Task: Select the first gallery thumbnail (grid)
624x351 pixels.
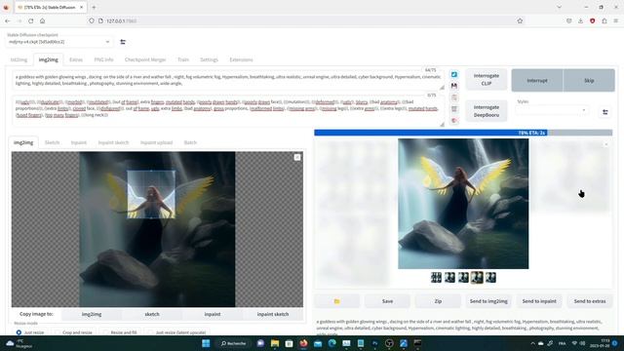Action: point(436,277)
